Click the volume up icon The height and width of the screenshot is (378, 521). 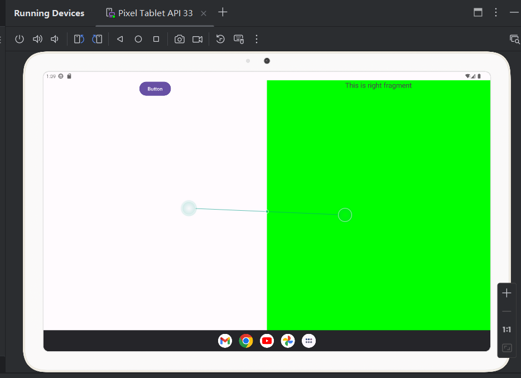tap(37, 39)
